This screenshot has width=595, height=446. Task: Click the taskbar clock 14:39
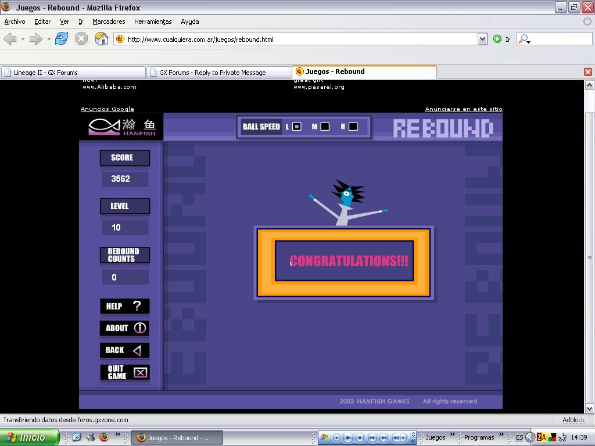click(579, 437)
